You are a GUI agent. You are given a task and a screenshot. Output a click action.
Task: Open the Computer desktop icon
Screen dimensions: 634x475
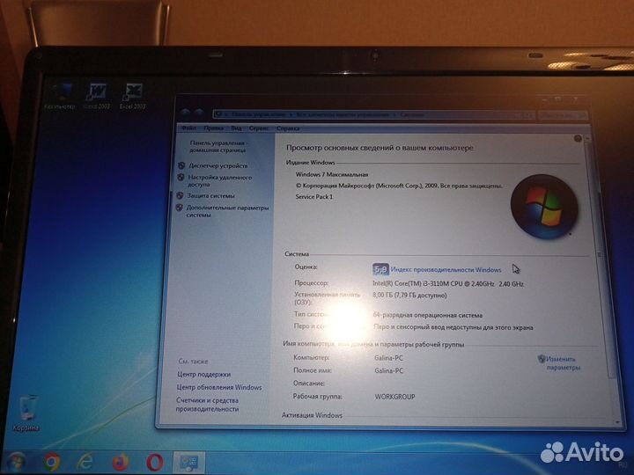pos(60,96)
